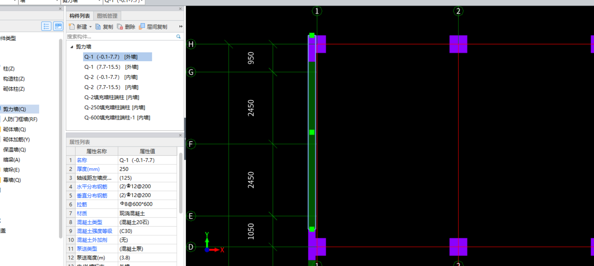The width and height of the screenshot is (594, 266).
Task: Close the 属性列表 property panel
Action: tap(180, 135)
